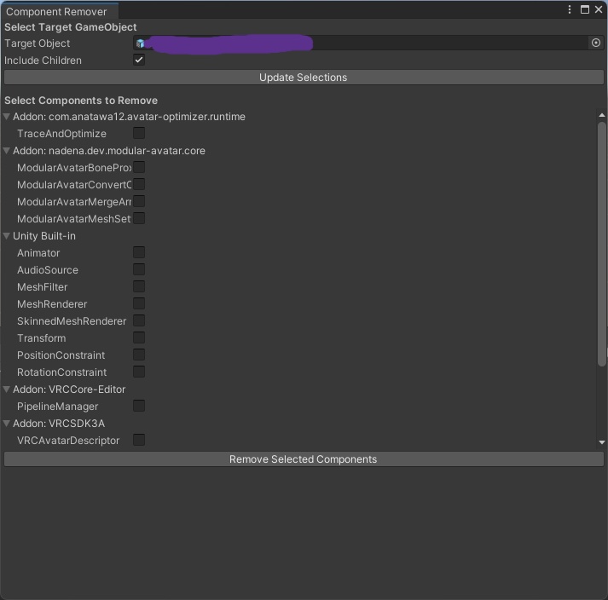Check the VRCAvatarDescriptor checkbox
The height and width of the screenshot is (600, 608).
point(139,440)
